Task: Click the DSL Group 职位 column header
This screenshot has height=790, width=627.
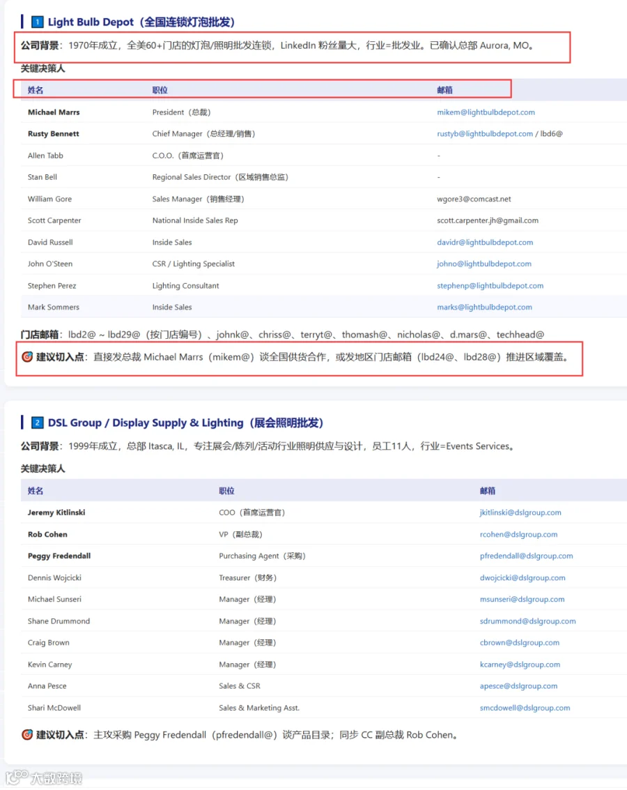Action: [x=226, y=491]
